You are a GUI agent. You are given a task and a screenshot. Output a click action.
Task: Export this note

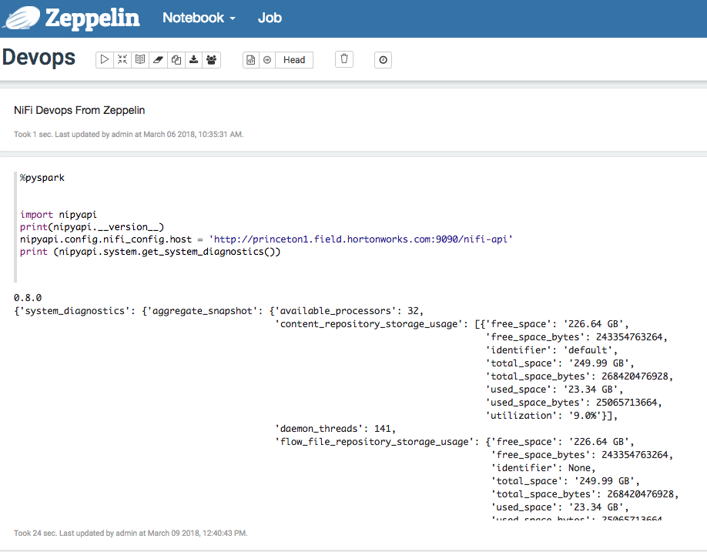192,59
